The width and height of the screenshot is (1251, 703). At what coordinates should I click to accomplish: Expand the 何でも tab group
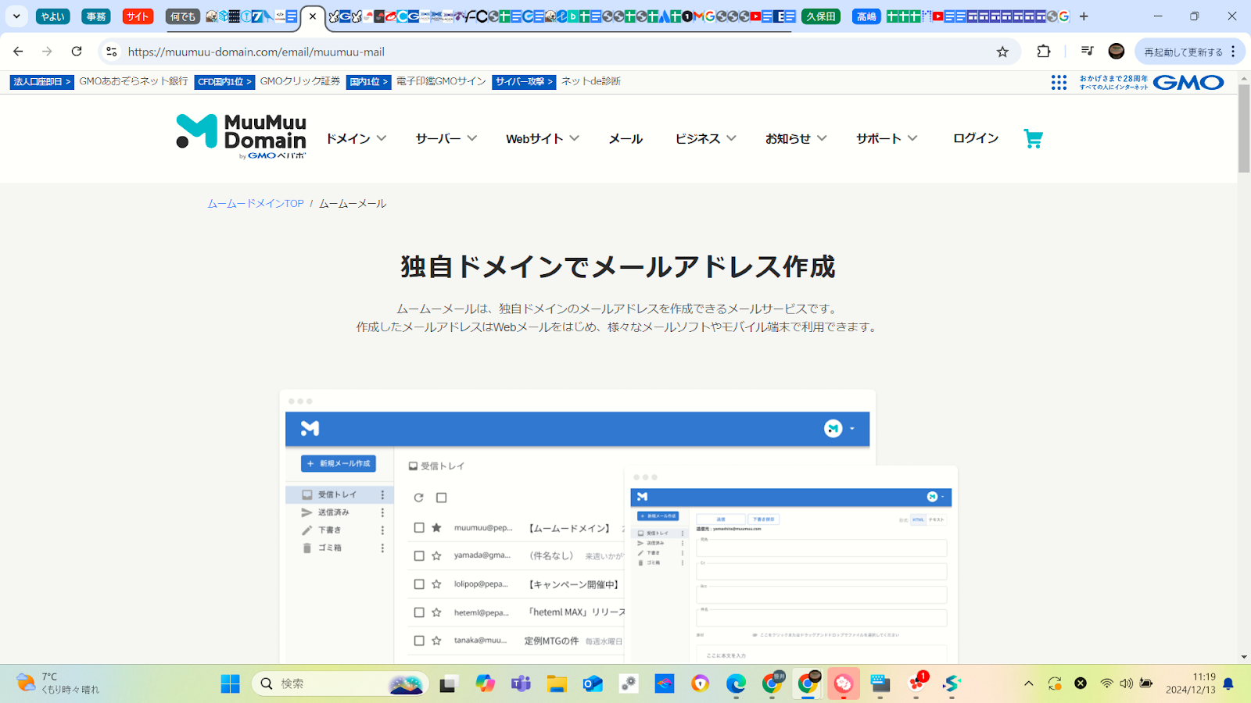pos(183,16)
